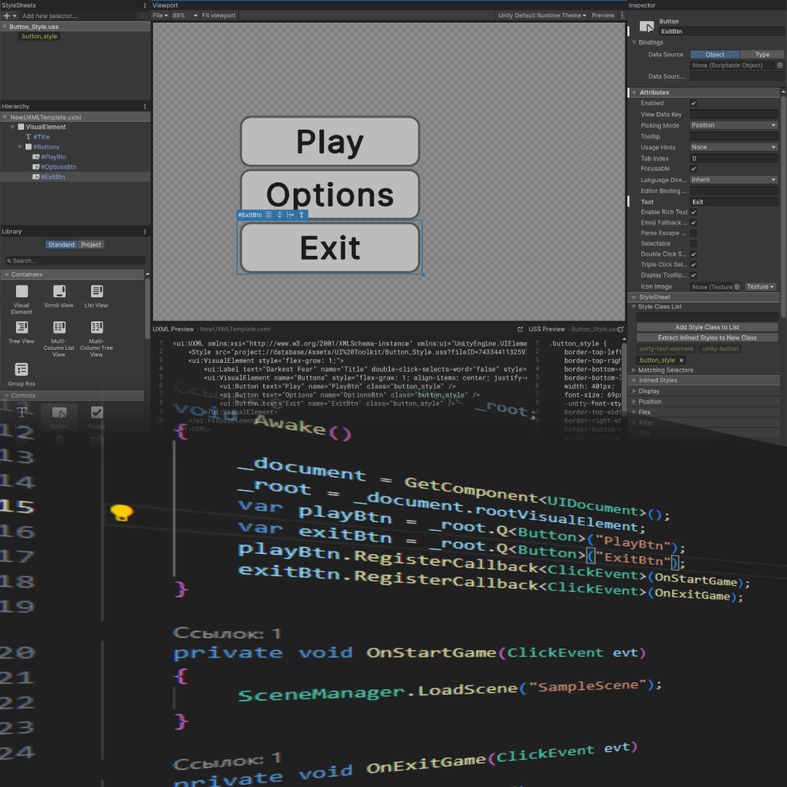Screen dimensions: 787x787
Task: Open the Usage Hints dropdown
Action: tap(733, 147)
